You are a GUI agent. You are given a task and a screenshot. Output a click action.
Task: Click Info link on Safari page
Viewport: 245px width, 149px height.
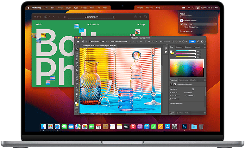point(39,25)
